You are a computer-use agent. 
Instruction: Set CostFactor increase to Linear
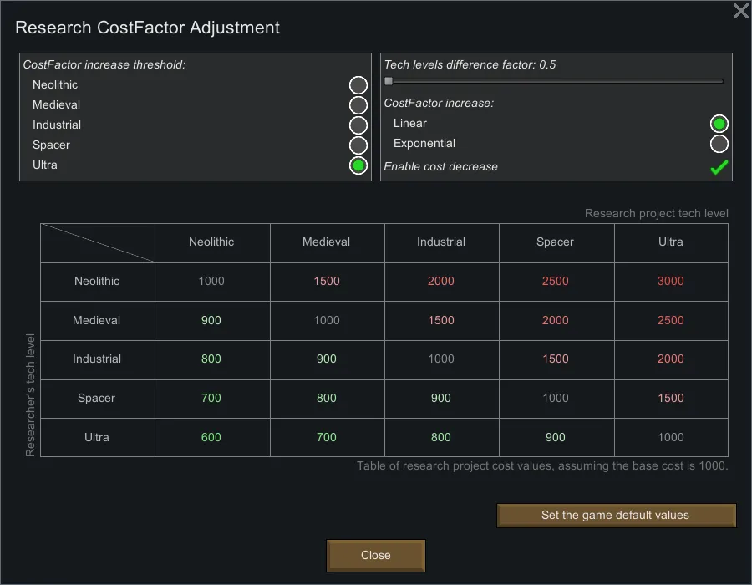(x=719, y=124)
